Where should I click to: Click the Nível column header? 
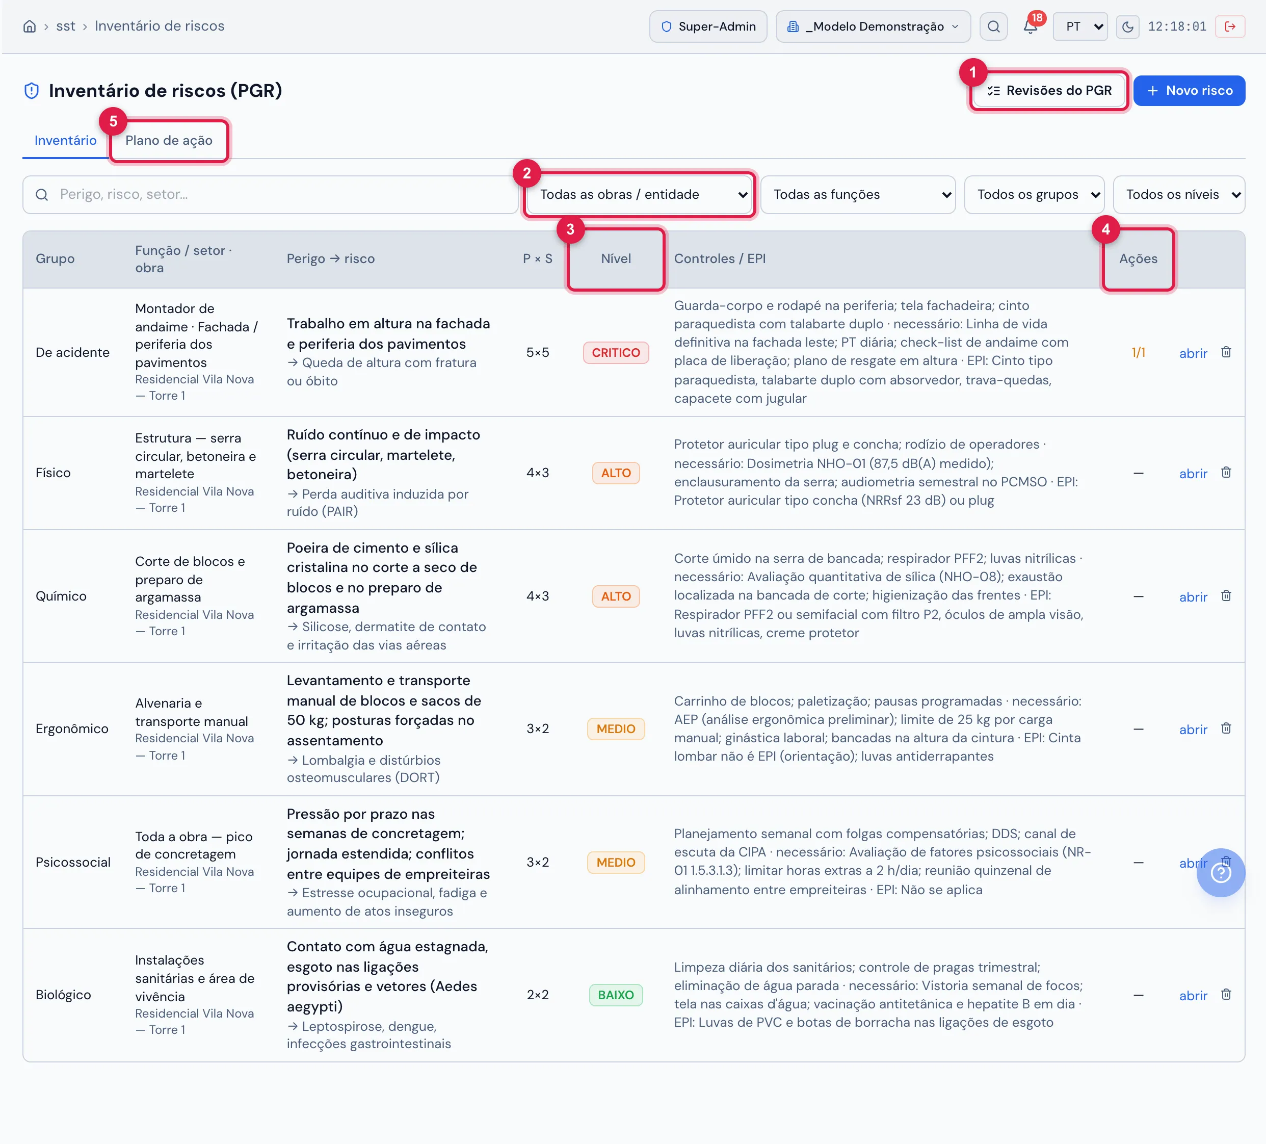(x=616, y=259)
